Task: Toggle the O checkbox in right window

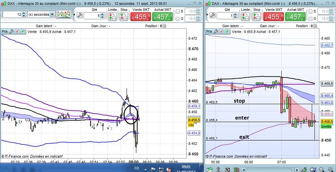Action: coord(310,19)
